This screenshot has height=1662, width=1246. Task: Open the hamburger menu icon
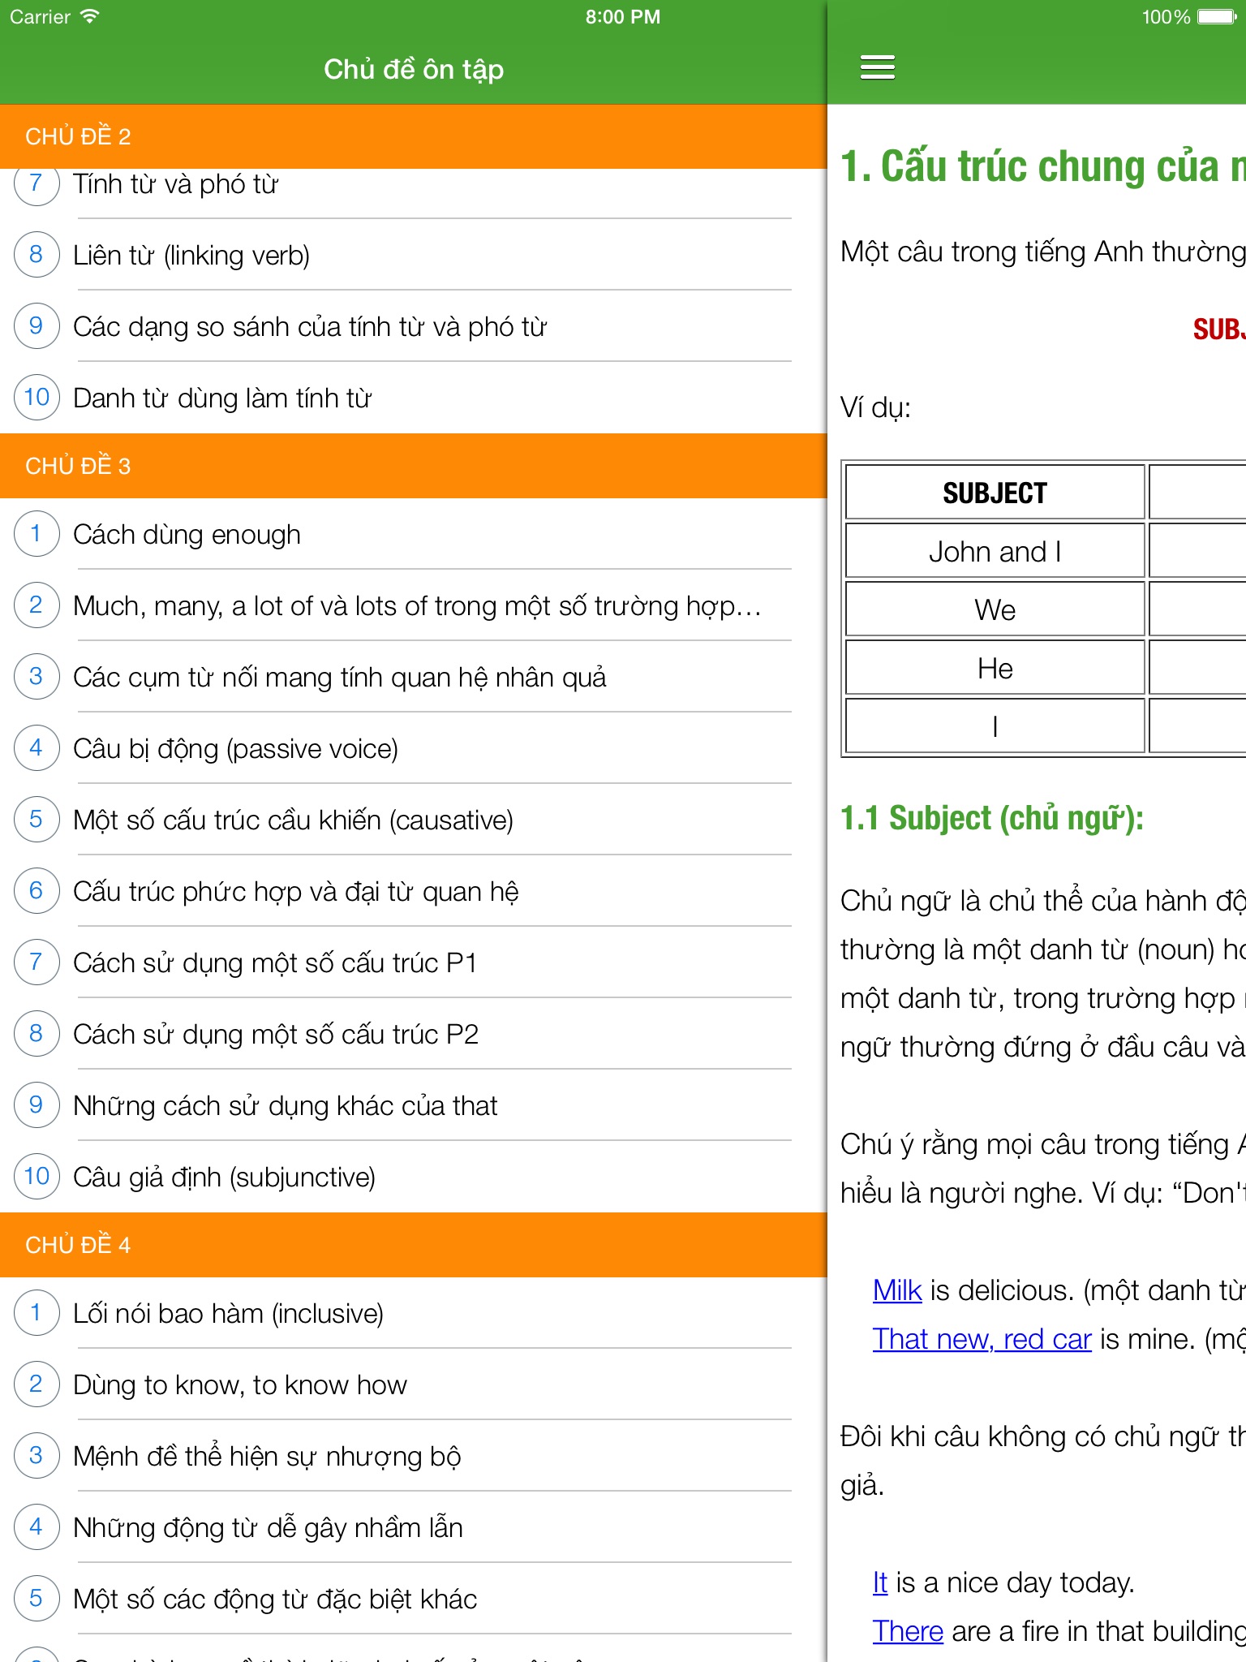[x=877, y=67]
